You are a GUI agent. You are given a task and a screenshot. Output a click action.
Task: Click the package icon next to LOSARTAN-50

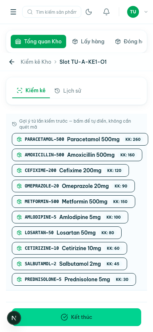[x=19, y=233]
